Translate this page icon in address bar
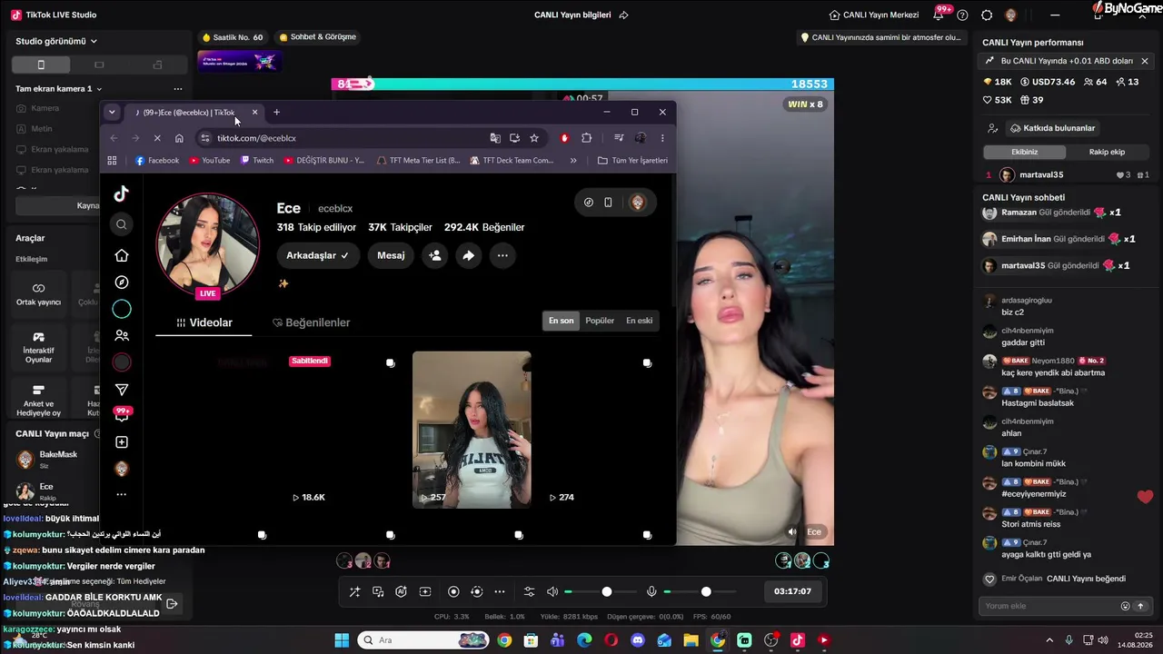The height and width of the screenshot is (654, 1163). [x=495, y=138]
